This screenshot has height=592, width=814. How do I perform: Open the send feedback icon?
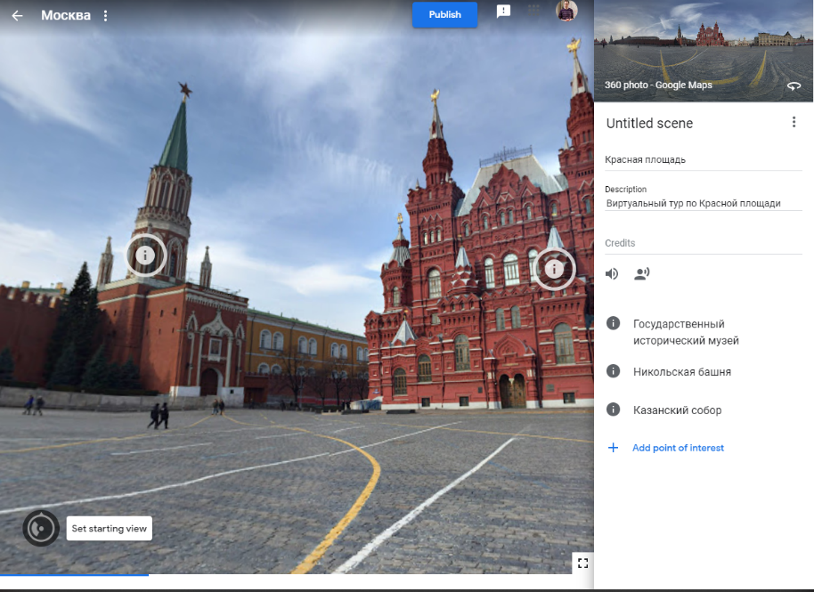pos(503,12)
